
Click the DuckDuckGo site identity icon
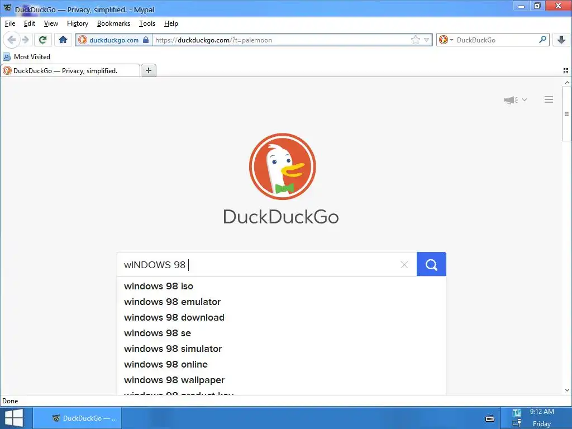click(x=83, y=40)
